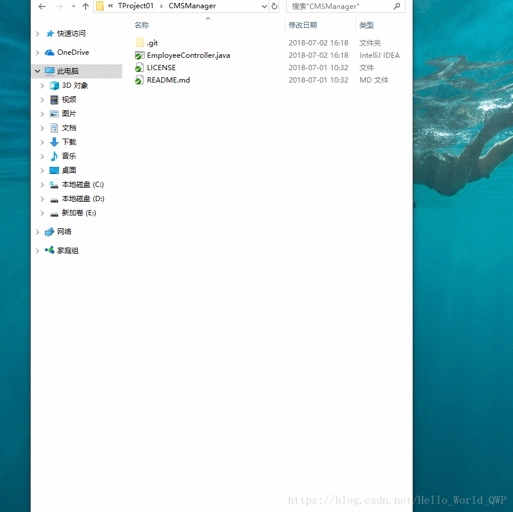Expand the 下载 tree node

click(x=42, y=142)
